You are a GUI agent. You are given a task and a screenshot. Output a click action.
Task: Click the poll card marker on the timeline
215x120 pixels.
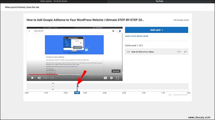click(x=53, y=86)
